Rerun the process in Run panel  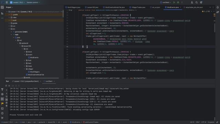coord(6,86)
